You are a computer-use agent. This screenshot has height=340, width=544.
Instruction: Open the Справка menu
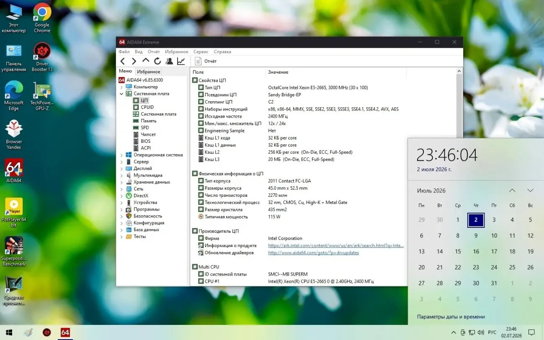point(222,52)
